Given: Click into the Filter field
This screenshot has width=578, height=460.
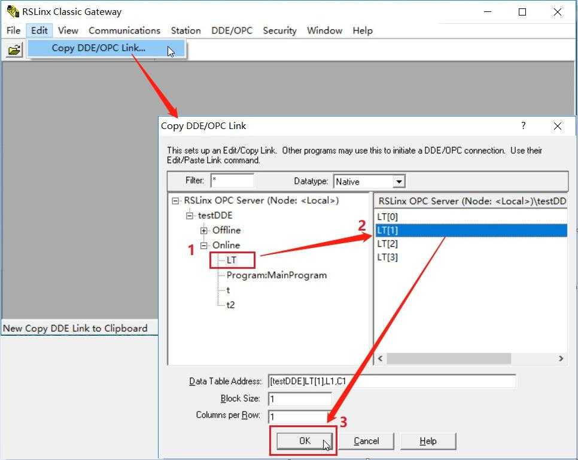Looking at the screenshot, I should click(x=232, y=181).
